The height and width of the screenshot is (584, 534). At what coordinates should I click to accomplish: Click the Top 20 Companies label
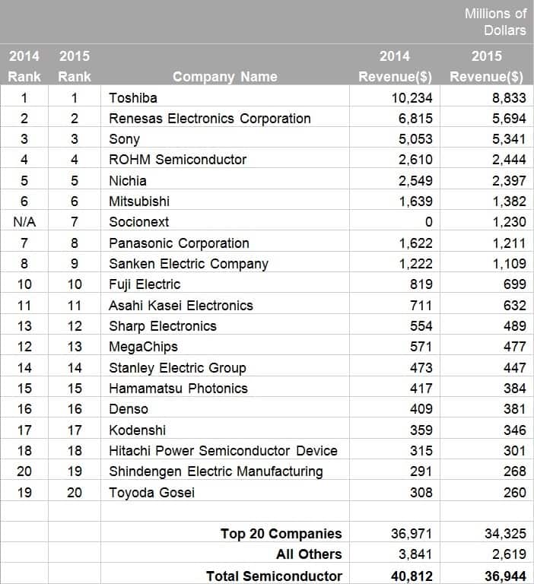click(x=281, y=533)
